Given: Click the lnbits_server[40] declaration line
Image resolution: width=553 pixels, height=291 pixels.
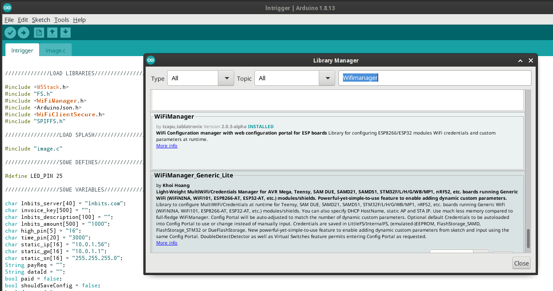Looking at the screenshot, I should [x=65, y=203].
